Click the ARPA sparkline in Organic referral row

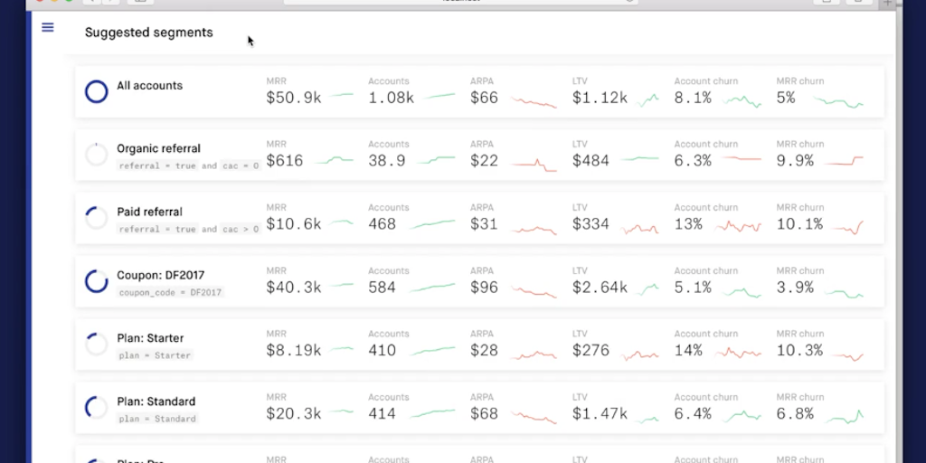pos(534,165)
